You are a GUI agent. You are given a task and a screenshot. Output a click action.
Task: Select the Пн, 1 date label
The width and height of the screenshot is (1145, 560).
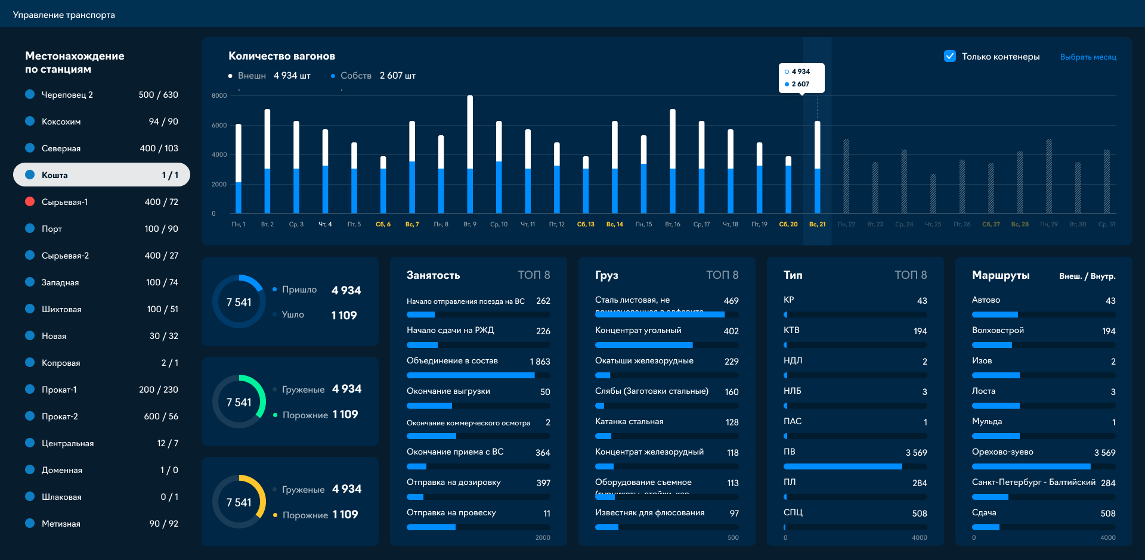pyautogui.click(x=239, y=225)
